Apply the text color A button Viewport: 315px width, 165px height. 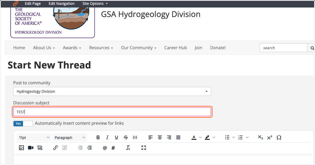(194, 137)
